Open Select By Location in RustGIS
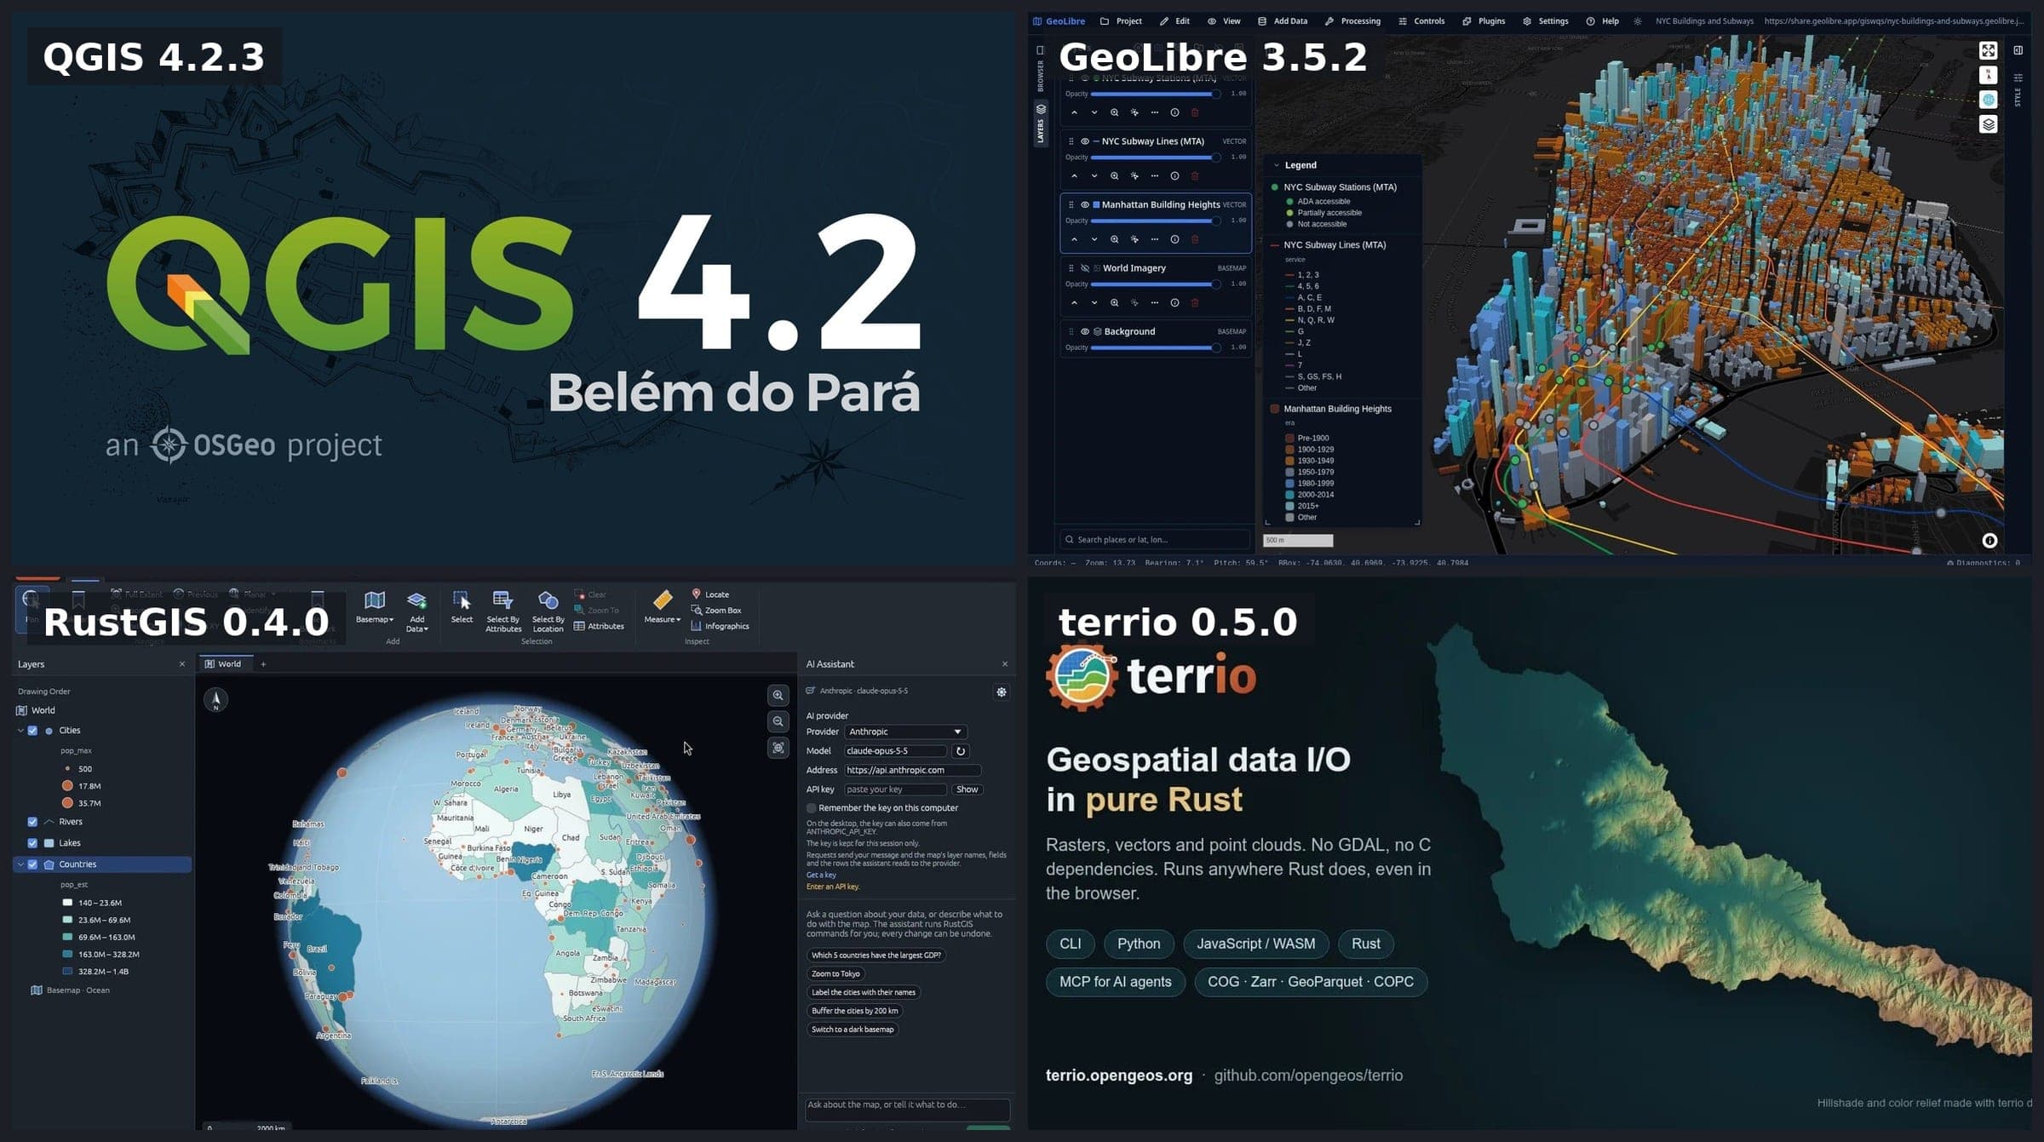Image resolution: width=2044 pixels, height=1142 pixels. [x=548, y=611]
